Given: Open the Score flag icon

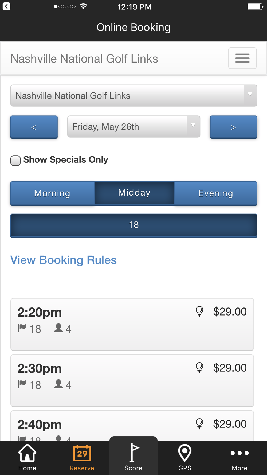Looking at the screenshot, I should pos(133,452).
